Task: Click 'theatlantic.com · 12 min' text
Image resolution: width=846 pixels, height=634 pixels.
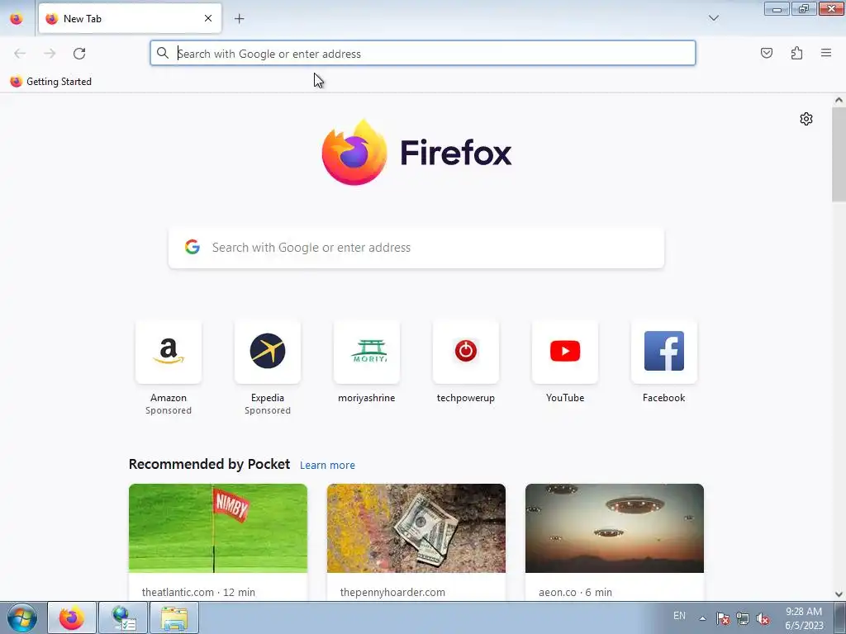Action: pos(198,592)
